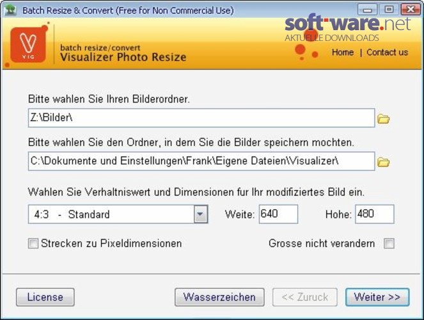Browse for the output folder icon
This screenshot has width=424, height=320.
pos(383,162)
